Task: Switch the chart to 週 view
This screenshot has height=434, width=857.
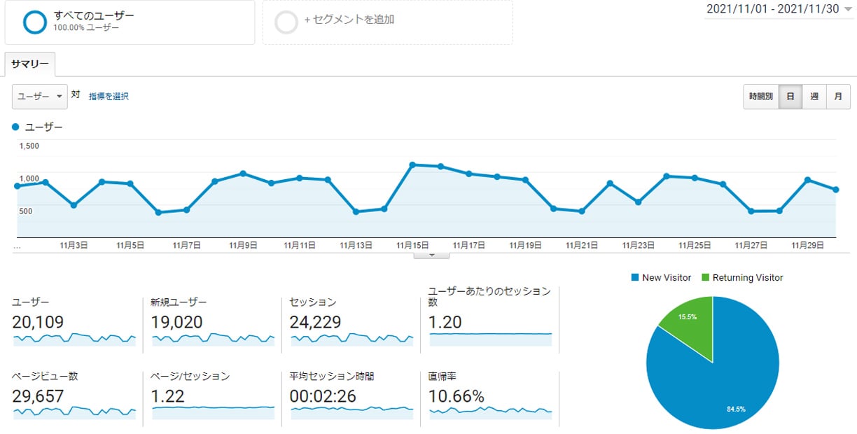Action: point(814,97)
